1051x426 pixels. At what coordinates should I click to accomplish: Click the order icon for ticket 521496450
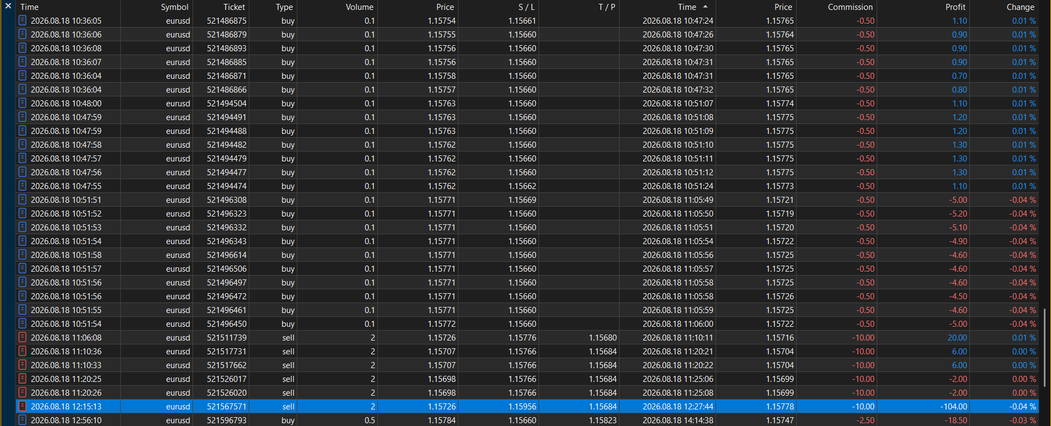pos(23,323)
